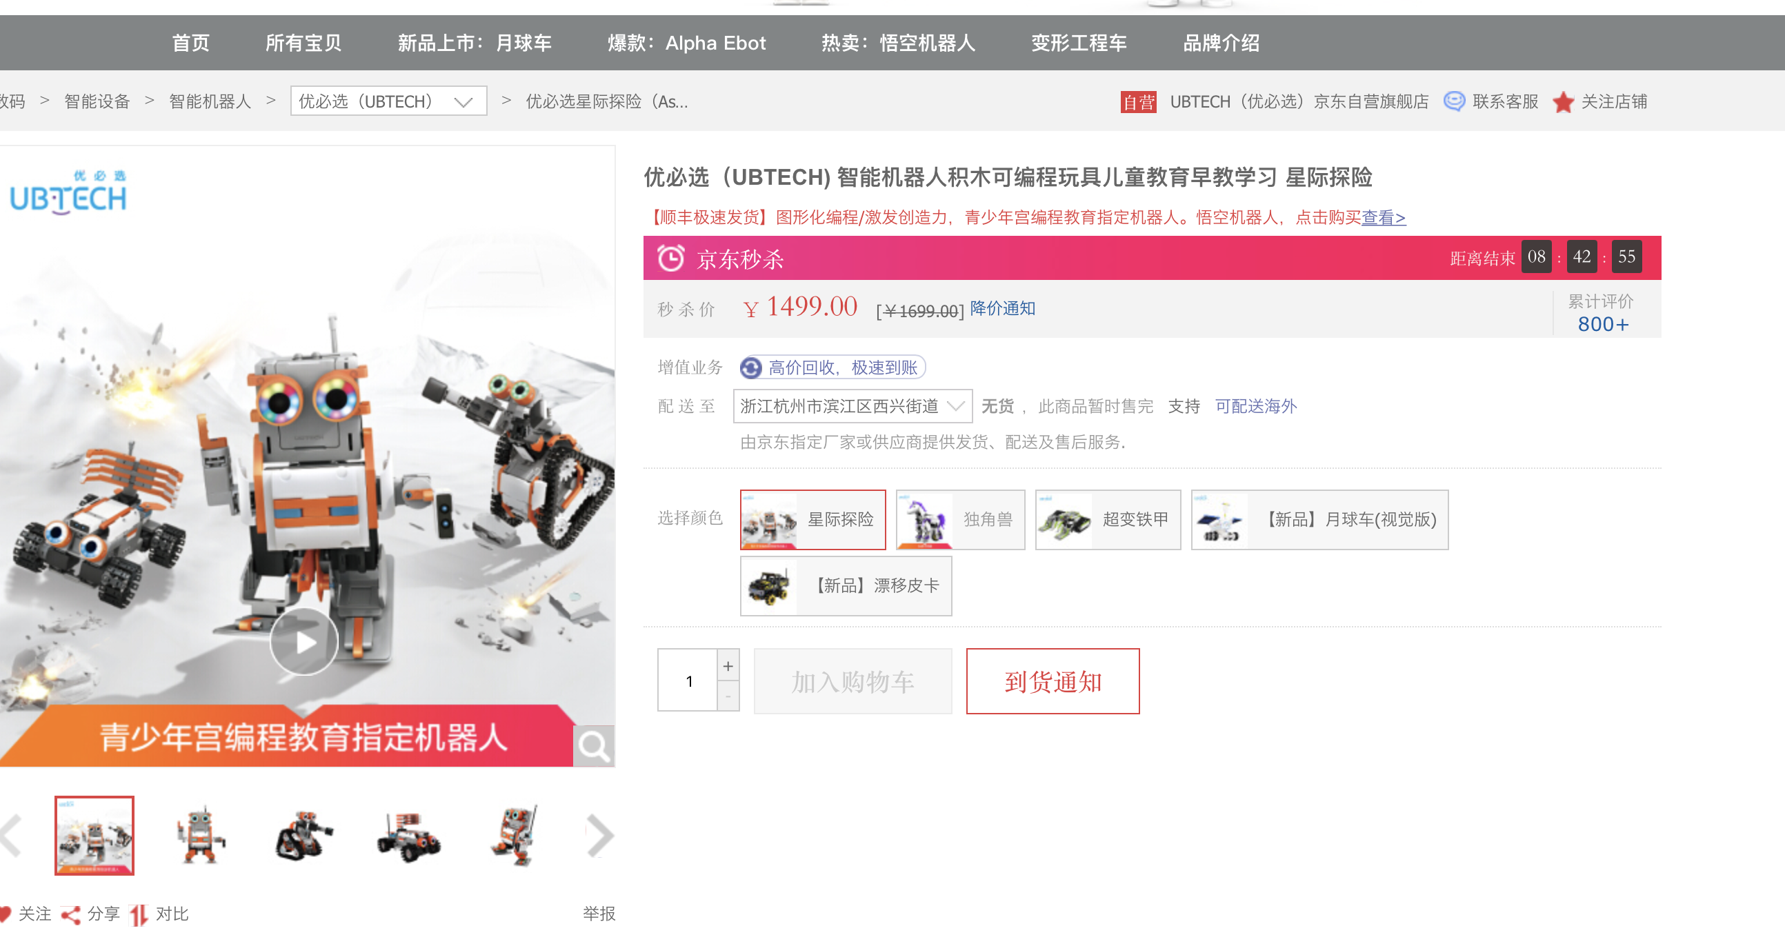Viewport: 1785px width, 946px height.
Task: Click the 到货通知 button
Action: pos(1053,681)
